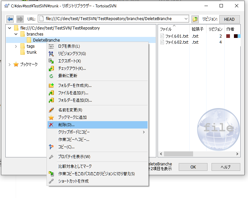The height and width of the screenshot is (198, 248).
Task: Open the URL history dropdown arrow
Action: coord(186,19)
